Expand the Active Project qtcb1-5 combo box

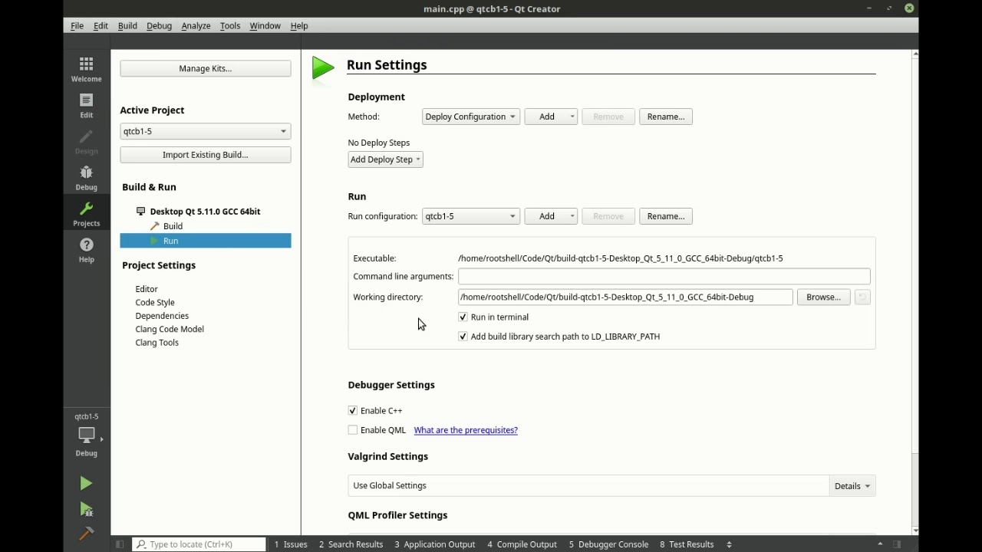(206, 131)
